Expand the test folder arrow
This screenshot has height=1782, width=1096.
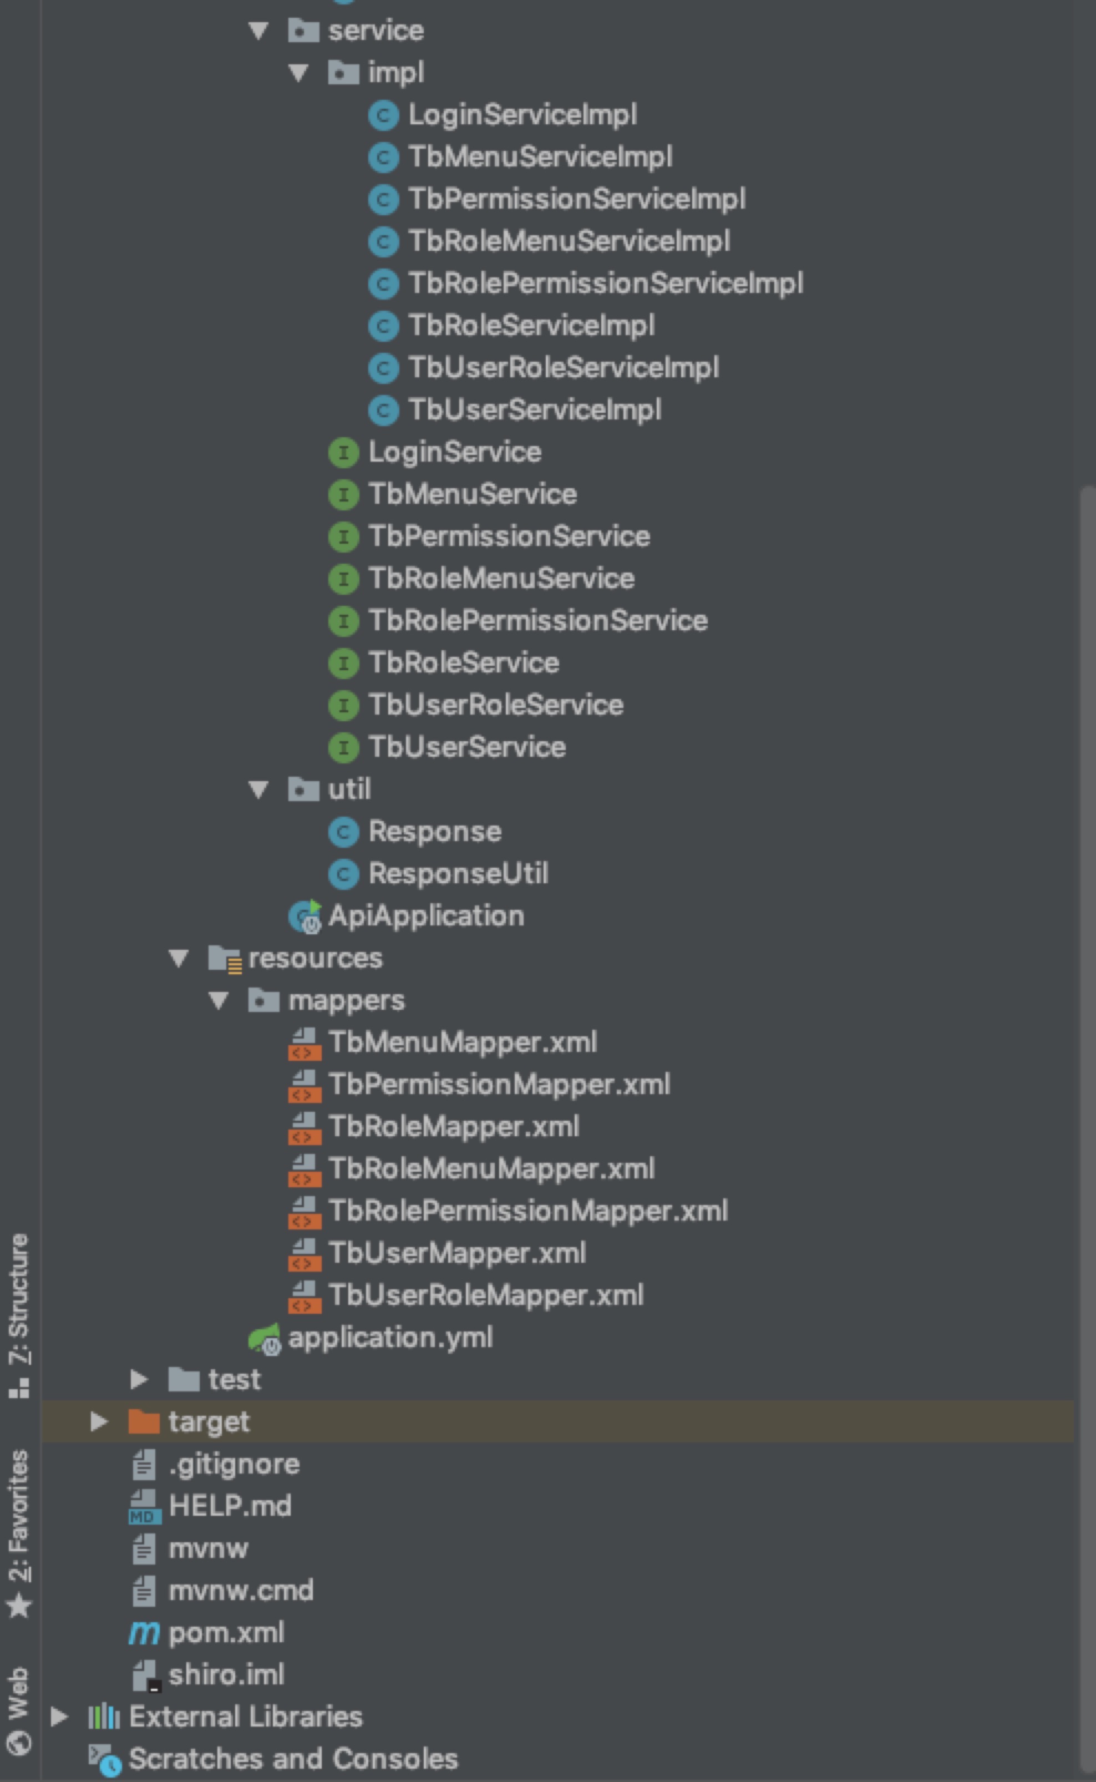coord(139,1379)
